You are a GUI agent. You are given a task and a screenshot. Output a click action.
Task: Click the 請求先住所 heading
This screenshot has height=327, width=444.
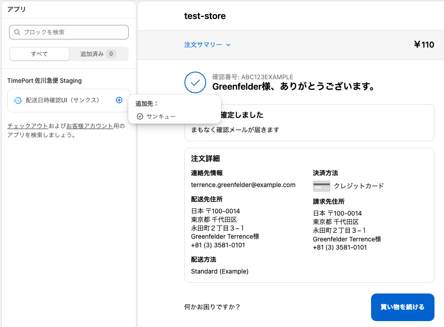(x=328, y=202)
